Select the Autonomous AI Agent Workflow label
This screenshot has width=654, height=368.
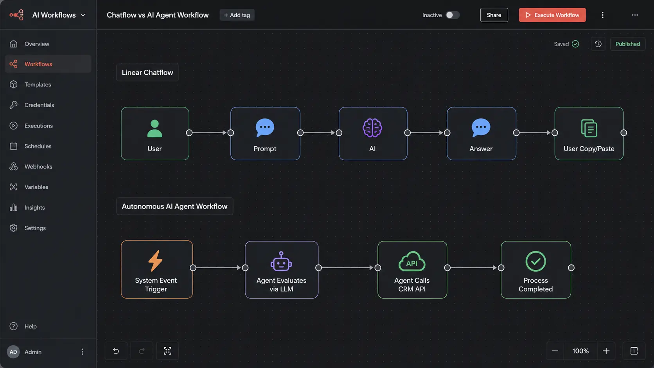174,206
